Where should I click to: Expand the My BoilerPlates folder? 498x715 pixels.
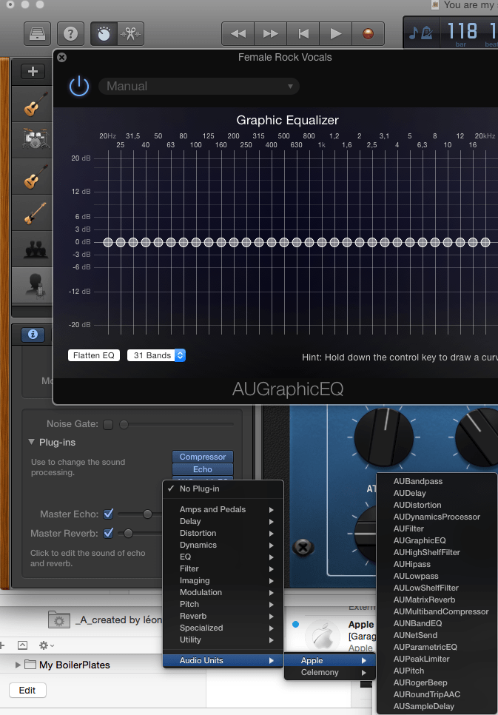(18, 665)
